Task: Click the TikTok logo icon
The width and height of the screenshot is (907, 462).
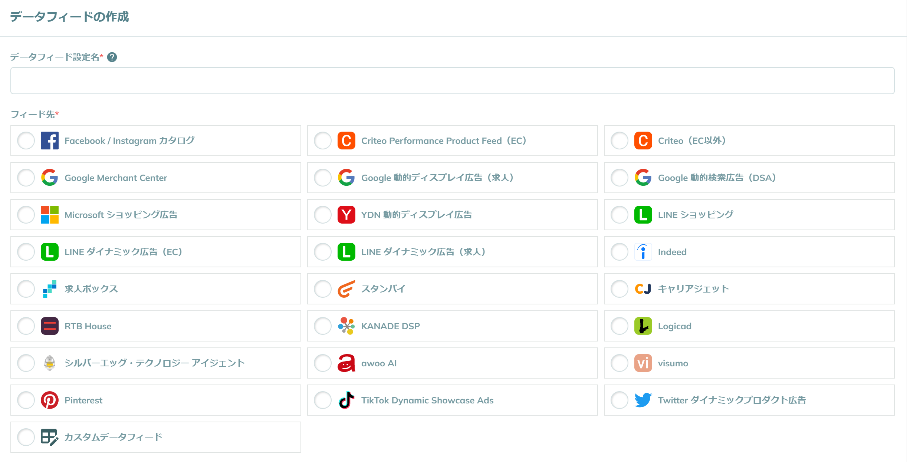Action: coord(346,400)
